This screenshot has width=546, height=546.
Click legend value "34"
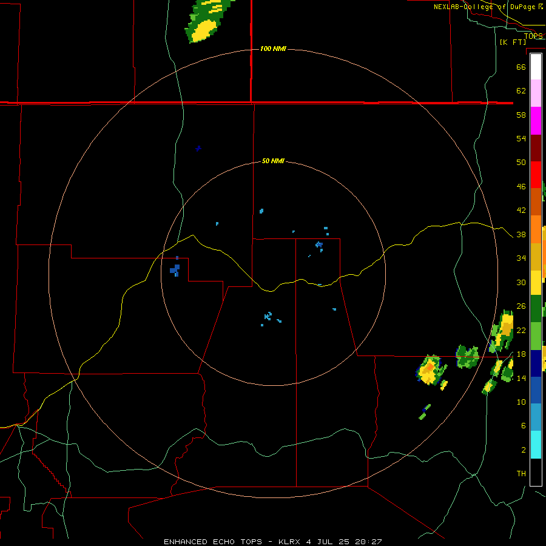(521, 258)
